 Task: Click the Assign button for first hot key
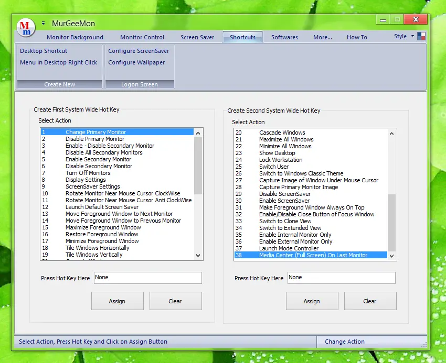point(117,301)
